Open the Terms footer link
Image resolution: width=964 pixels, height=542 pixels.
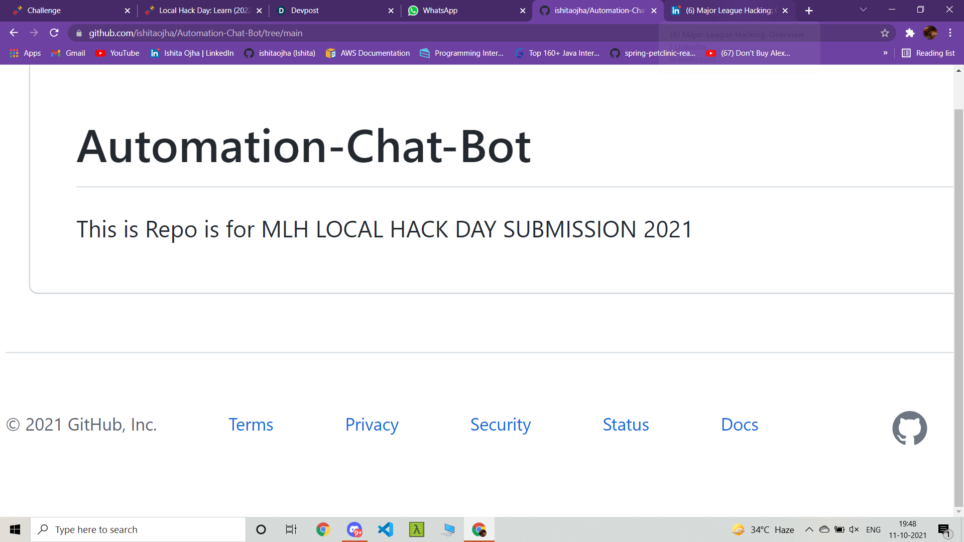[251, 425]
